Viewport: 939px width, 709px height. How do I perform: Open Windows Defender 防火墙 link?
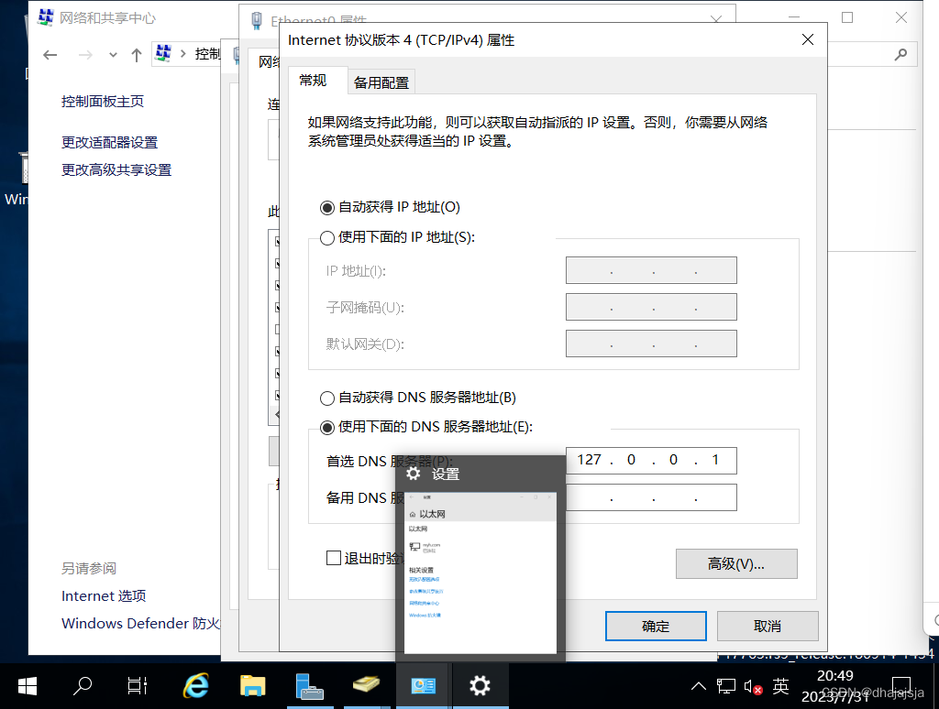[x=141, y=624]
